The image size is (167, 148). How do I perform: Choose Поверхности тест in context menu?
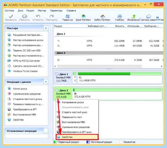[77, 117]
